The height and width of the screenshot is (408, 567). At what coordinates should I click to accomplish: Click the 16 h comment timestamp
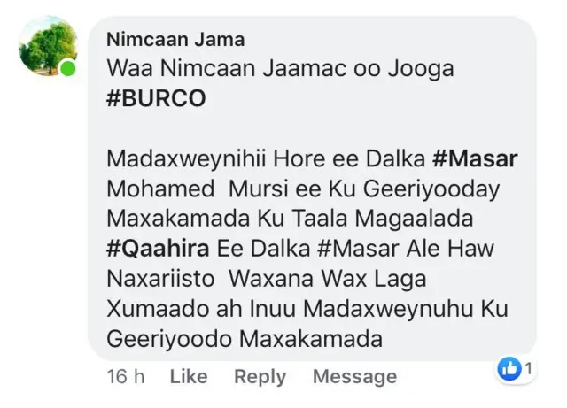[x=126, y=376]
